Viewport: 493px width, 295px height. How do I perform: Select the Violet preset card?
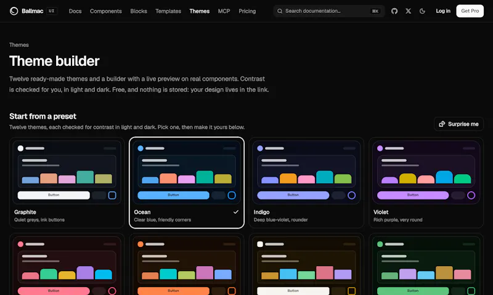tap(426, 182)
